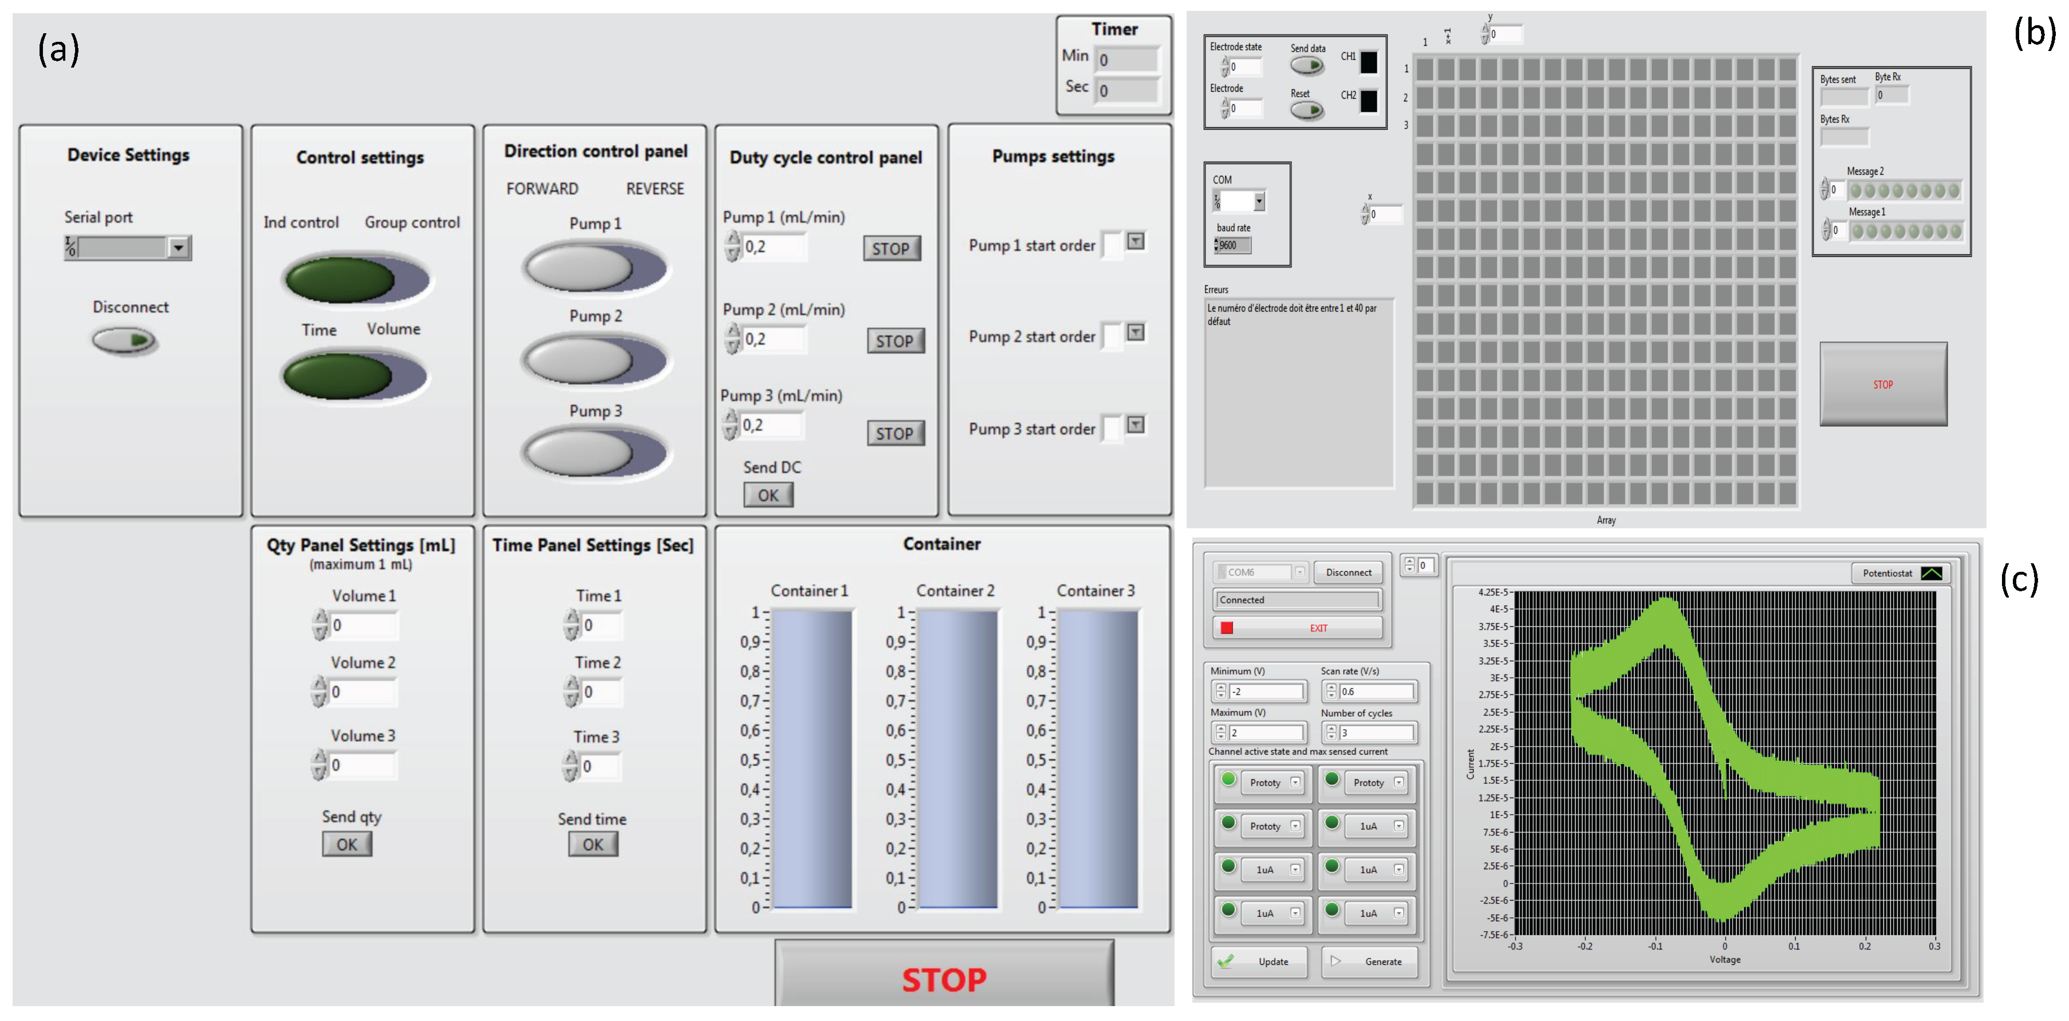Viewport: 2069px width, 1021px height.
Task: Expand the COM port selector in panel b
Action: tap(1259, 201)
